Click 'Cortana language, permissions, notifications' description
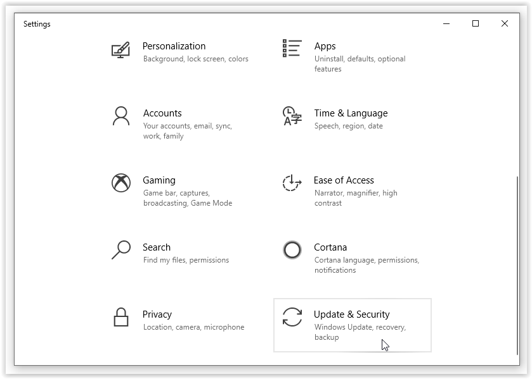532x379 pixels. [x=367, y=265]
